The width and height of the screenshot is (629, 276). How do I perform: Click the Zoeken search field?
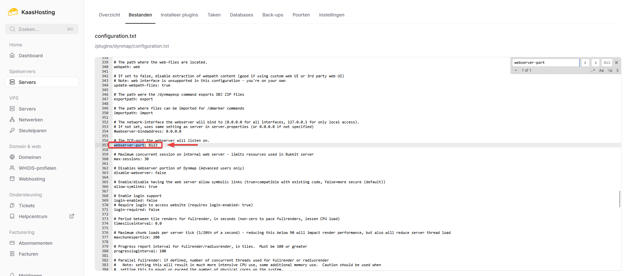tap(42, 29)
